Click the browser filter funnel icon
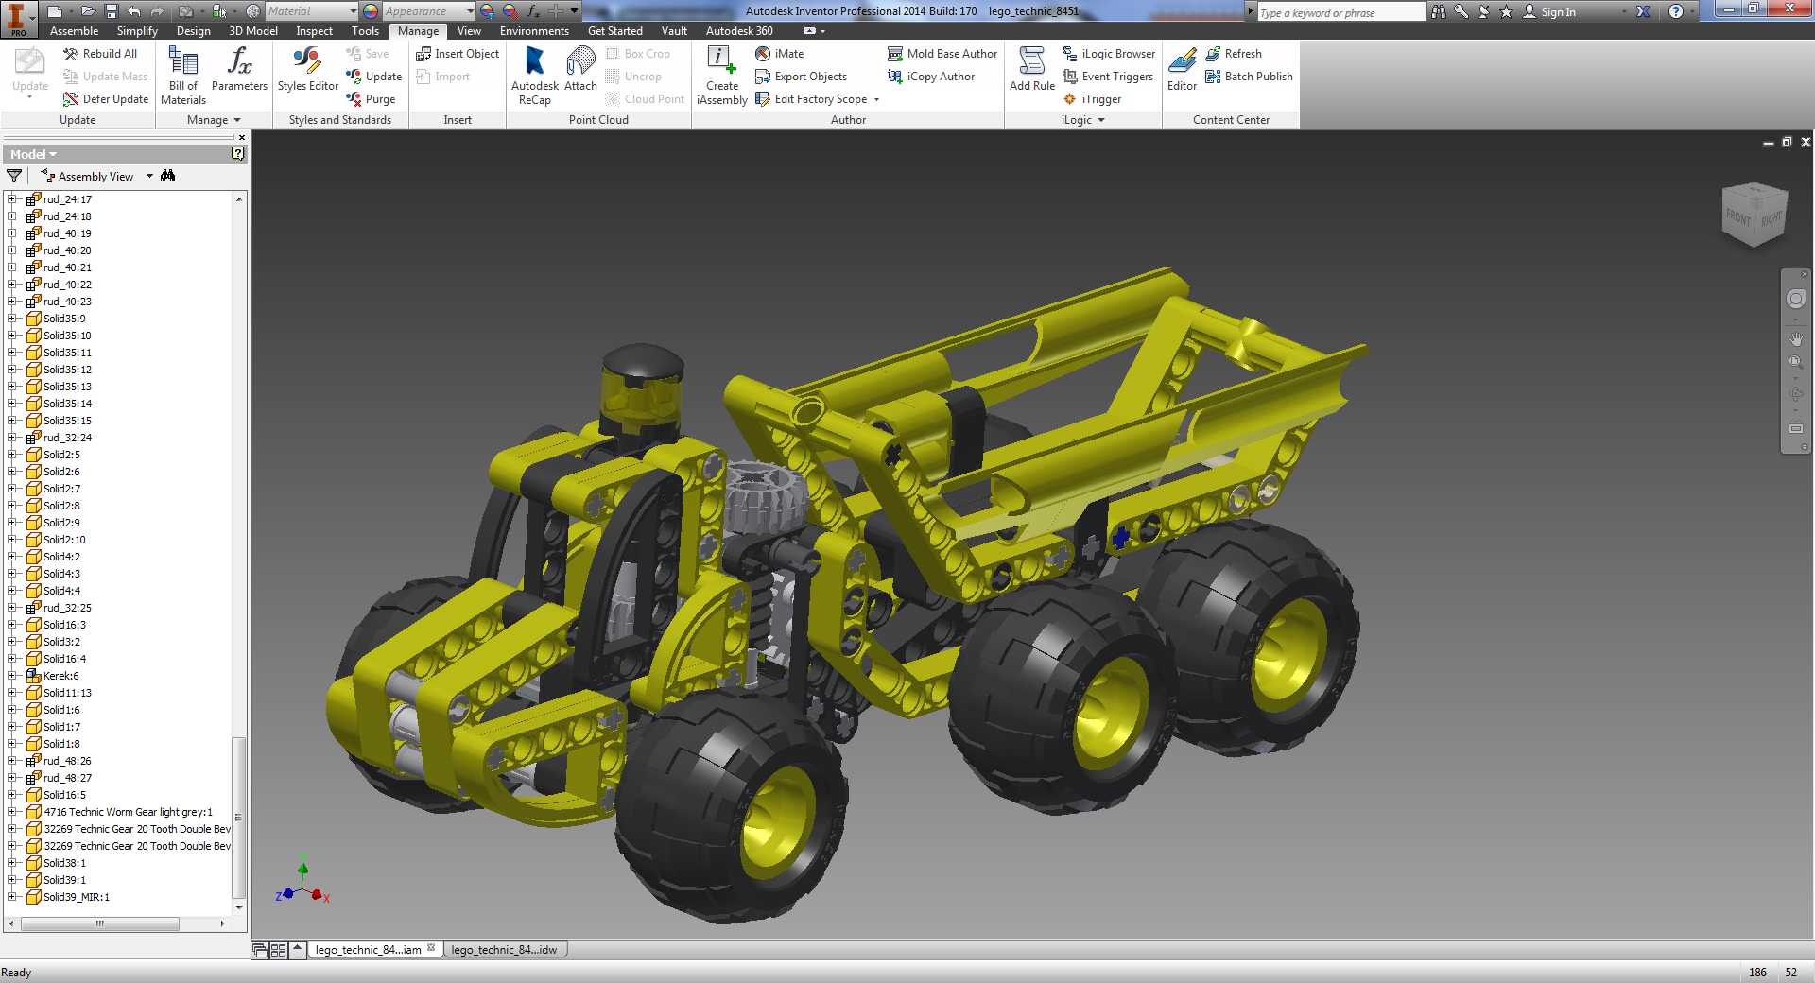 pyautogui.click(x=14, y=176)
